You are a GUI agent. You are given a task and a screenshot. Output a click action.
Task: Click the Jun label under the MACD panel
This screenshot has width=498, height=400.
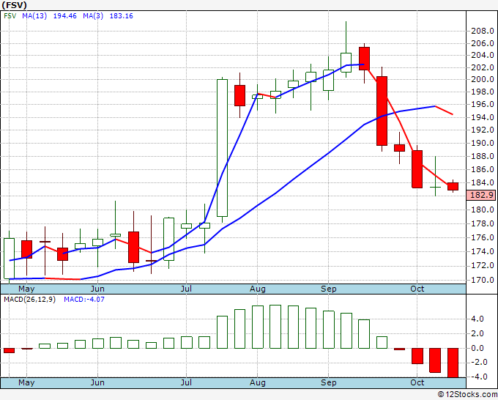point(97,382)
